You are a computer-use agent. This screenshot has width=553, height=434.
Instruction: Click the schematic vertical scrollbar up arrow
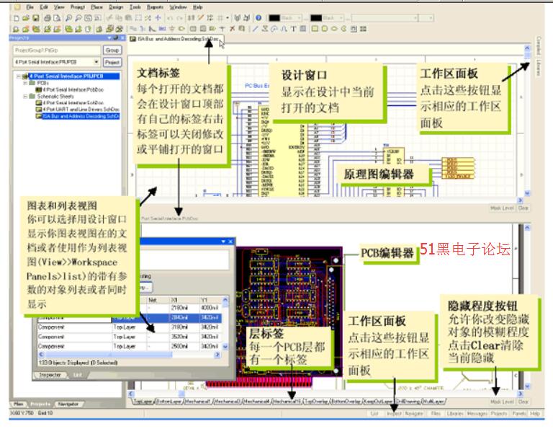pos(527,48)
